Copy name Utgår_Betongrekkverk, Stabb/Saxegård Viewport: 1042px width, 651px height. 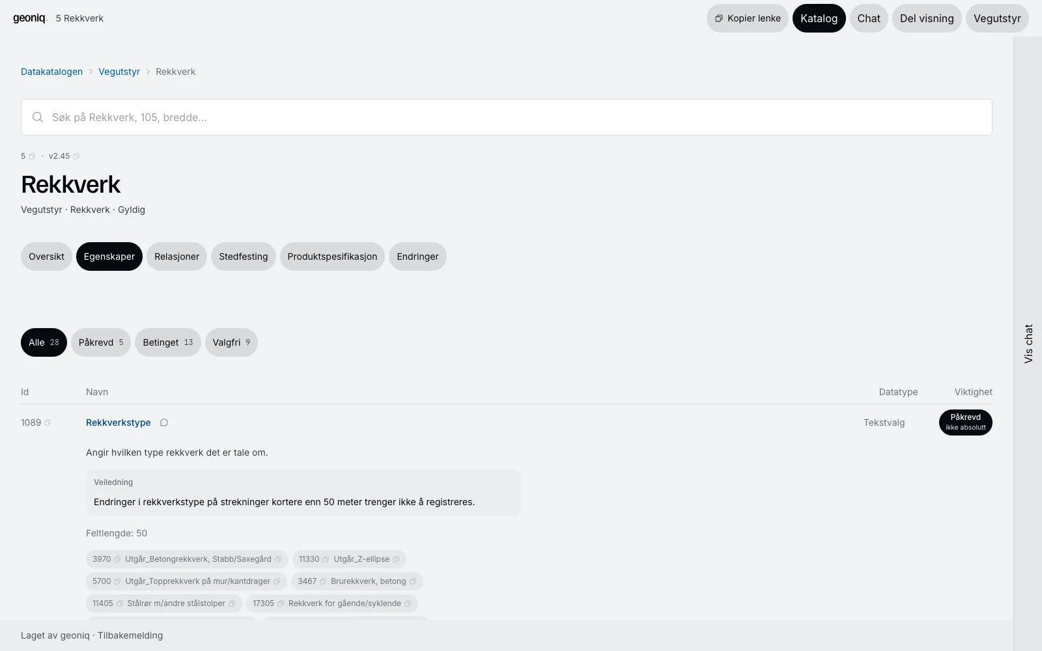pos(278,559)
